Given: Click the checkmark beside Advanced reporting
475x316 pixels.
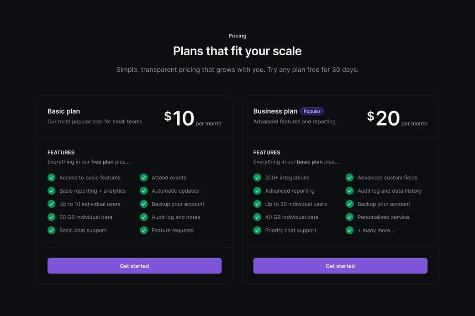Looking at the screenshot, I should pos(257,190).
